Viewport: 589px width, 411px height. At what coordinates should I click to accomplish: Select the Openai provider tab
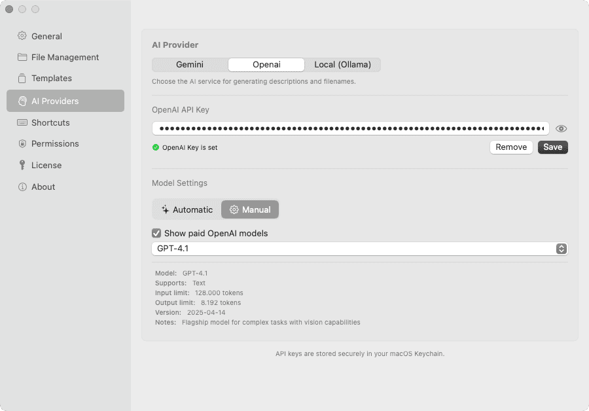[x=266, y=65]
